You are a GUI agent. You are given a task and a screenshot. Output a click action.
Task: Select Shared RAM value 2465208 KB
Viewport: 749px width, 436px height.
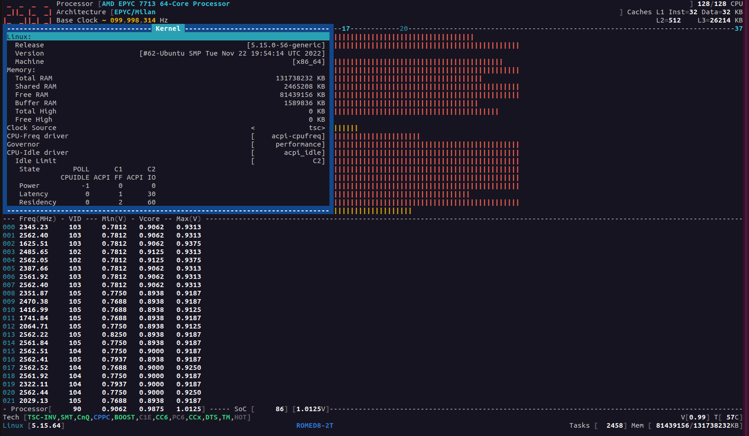click(305, 86)
